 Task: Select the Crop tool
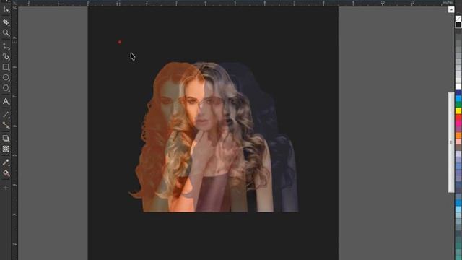[x=6, y=22]
